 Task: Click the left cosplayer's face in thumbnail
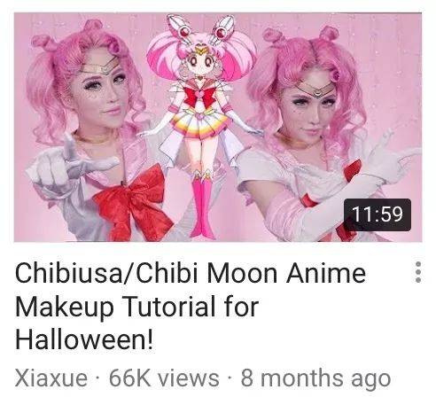(100, 90)
